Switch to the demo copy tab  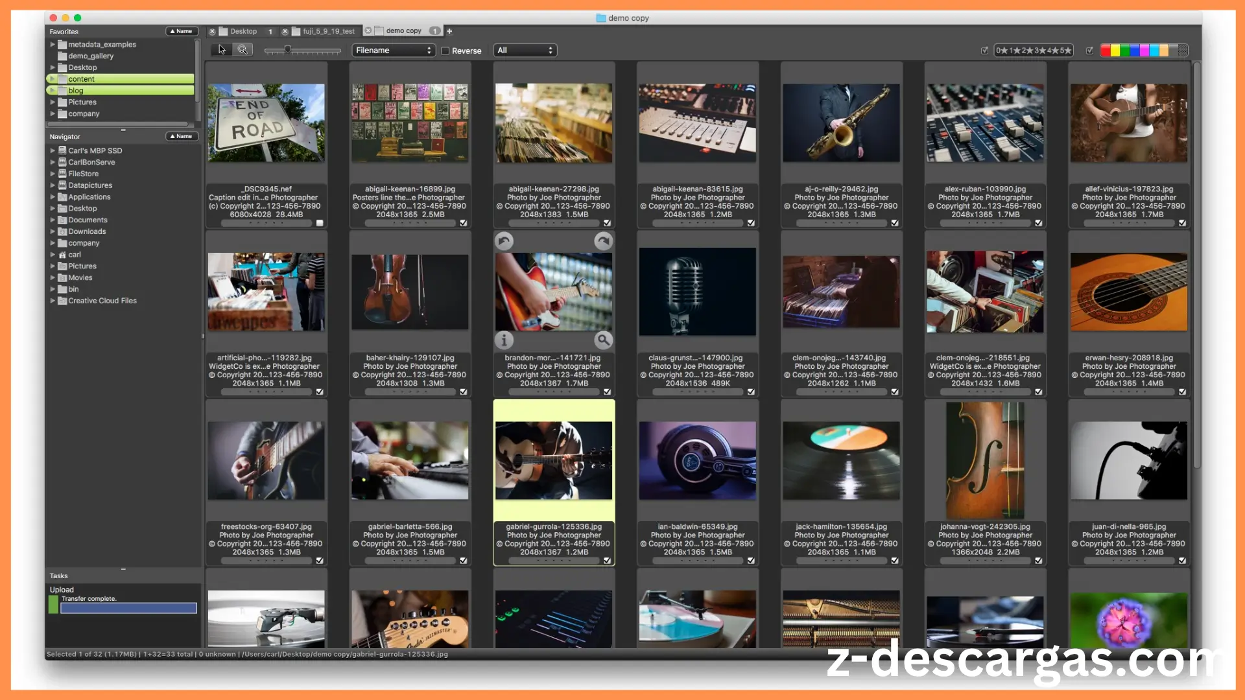(403, 31)
